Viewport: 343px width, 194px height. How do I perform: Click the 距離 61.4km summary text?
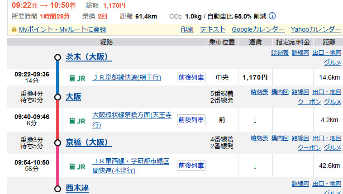138,16
